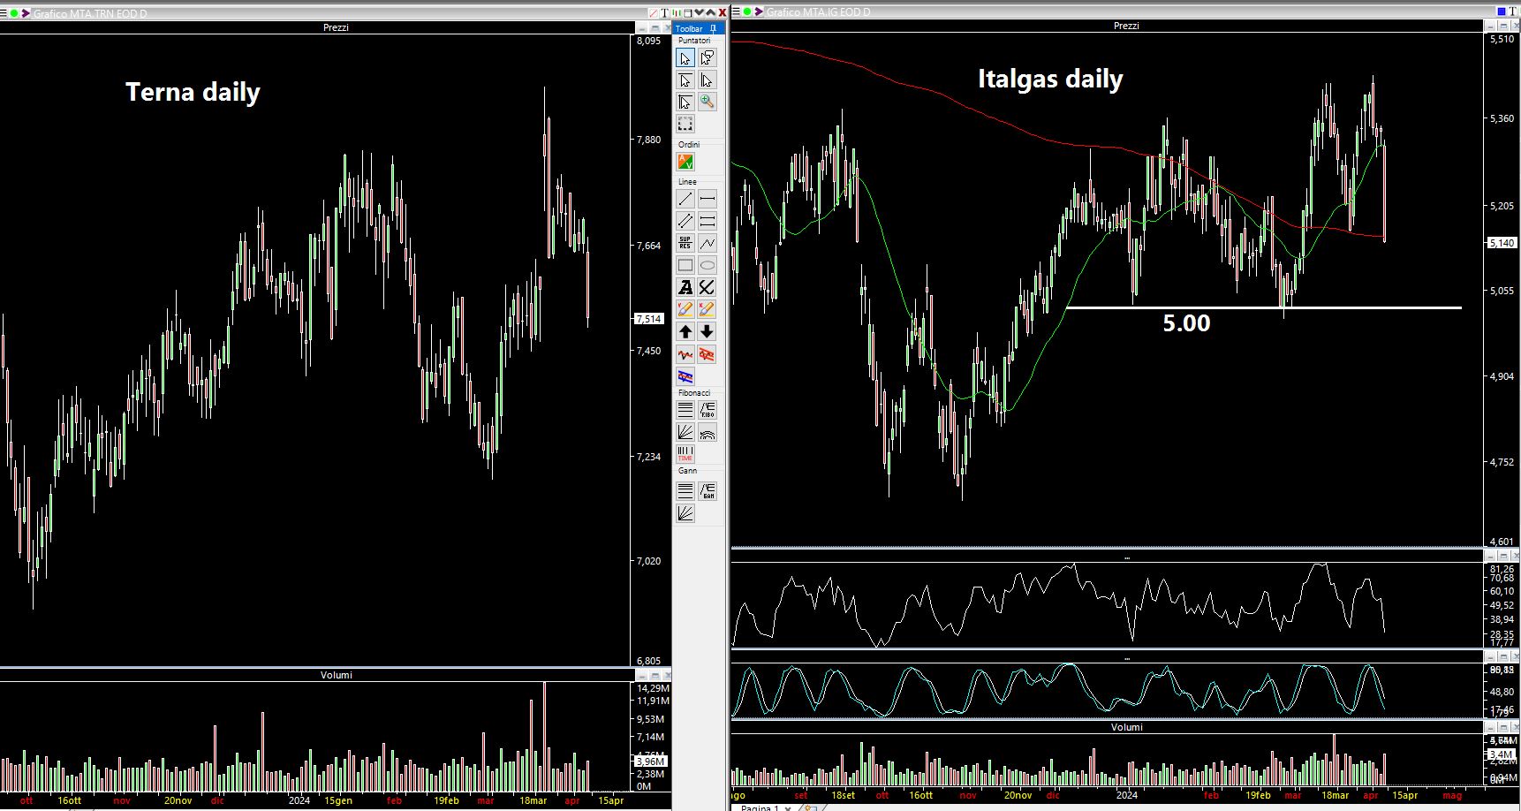Click the 3,96M volume label on Terna

[x=650, y=762]
